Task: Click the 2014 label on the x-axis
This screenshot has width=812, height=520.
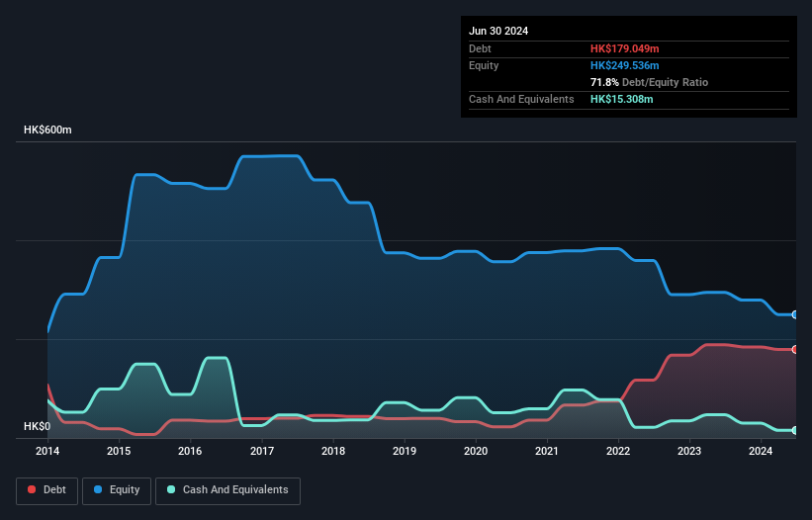Action: tap(47, 451)
